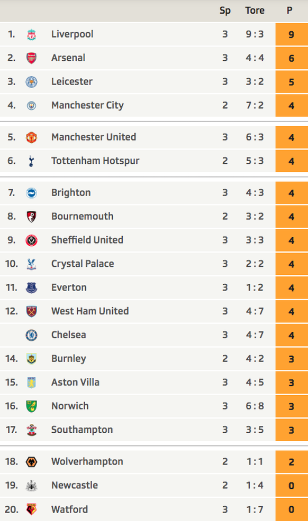
Task: Click the Liverpool club crest
Action: click(x=31, y=34)
